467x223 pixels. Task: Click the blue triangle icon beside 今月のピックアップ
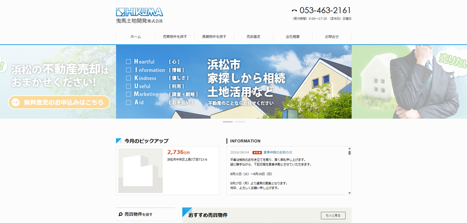(x=119, y=141)
